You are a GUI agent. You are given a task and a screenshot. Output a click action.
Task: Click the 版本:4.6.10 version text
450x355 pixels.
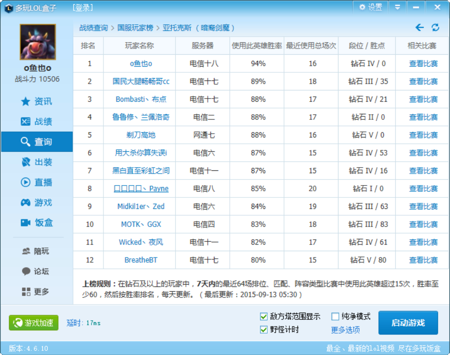tap(29, 348)
